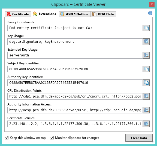Viewport: 157px width, 146px height.
Task: Open the ASN.1 Outline tab
Action: [75, 14]
